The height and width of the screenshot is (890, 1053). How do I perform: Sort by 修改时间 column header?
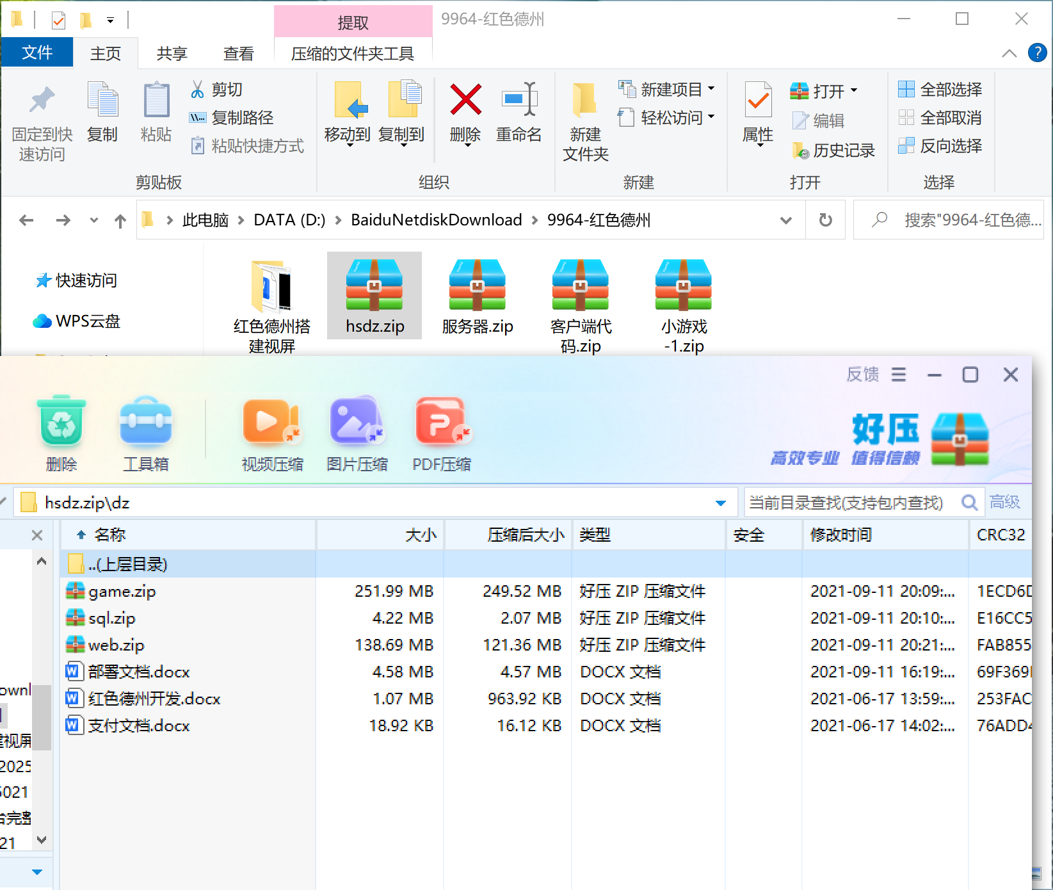click(x=886, y=535)
